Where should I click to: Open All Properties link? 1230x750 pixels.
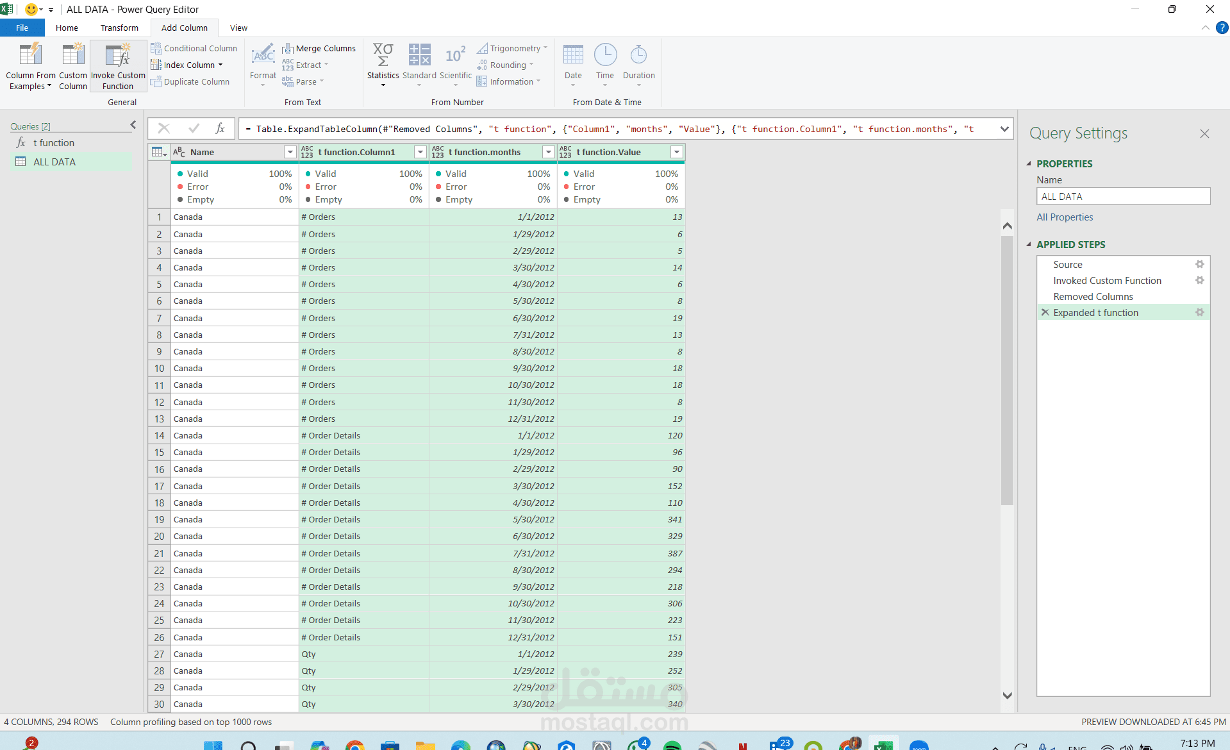1065,217
